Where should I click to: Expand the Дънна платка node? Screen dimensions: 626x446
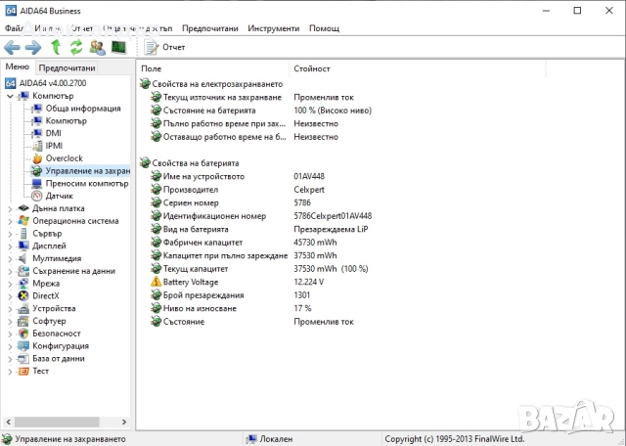coord(10,208)
